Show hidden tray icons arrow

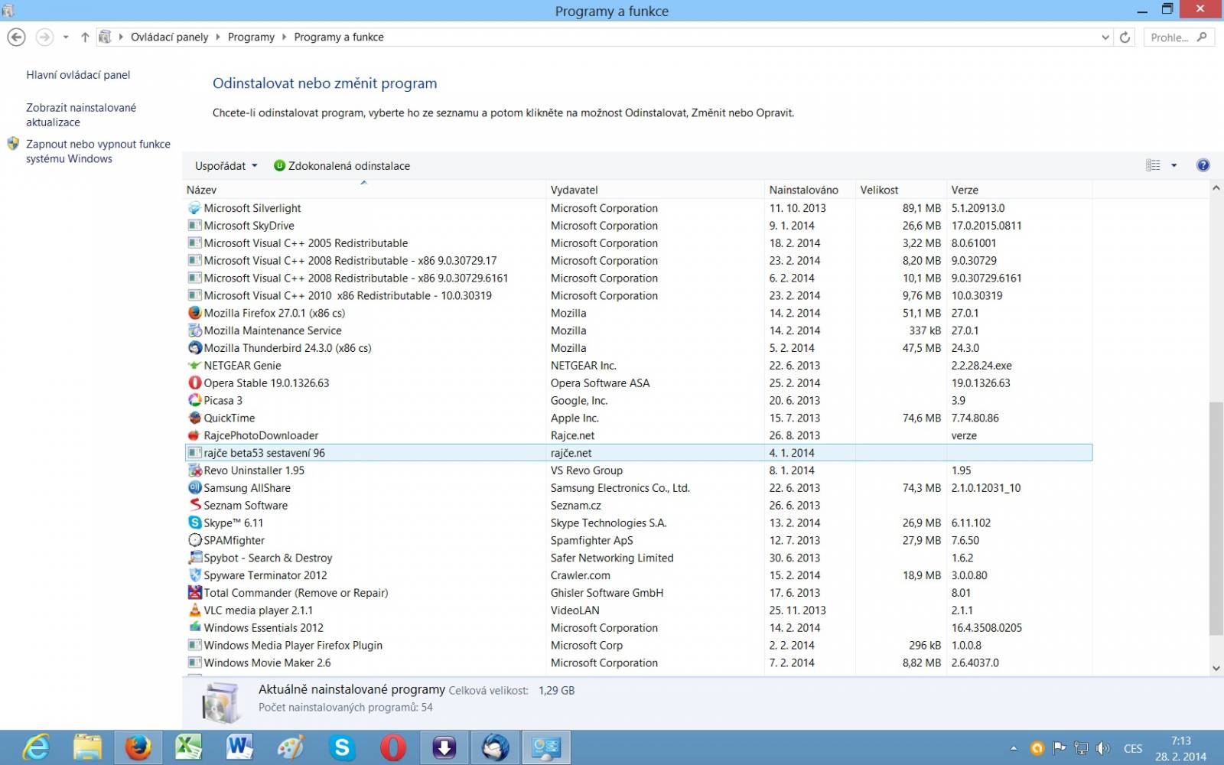[1014, 748]
